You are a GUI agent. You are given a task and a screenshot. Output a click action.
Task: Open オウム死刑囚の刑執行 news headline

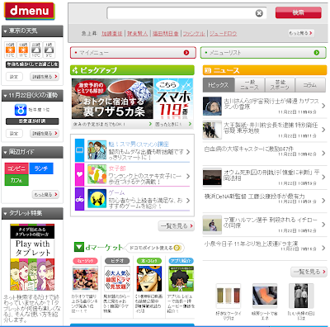[271, 175]
